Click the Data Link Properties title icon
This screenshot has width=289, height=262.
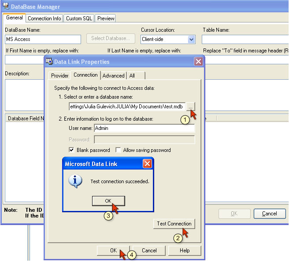tap(49, 61)
